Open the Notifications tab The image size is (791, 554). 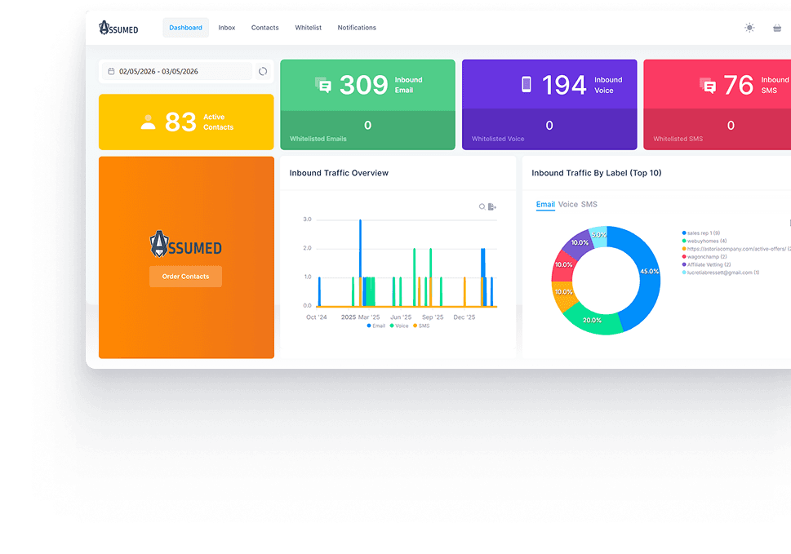[357, 28]
